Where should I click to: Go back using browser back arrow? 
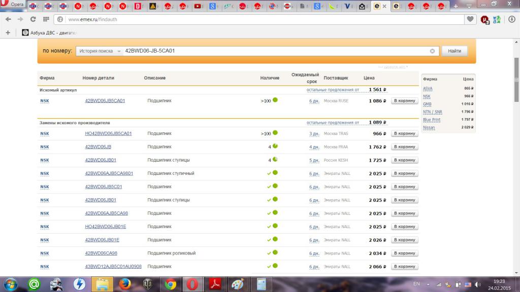(x=8, y=19)
